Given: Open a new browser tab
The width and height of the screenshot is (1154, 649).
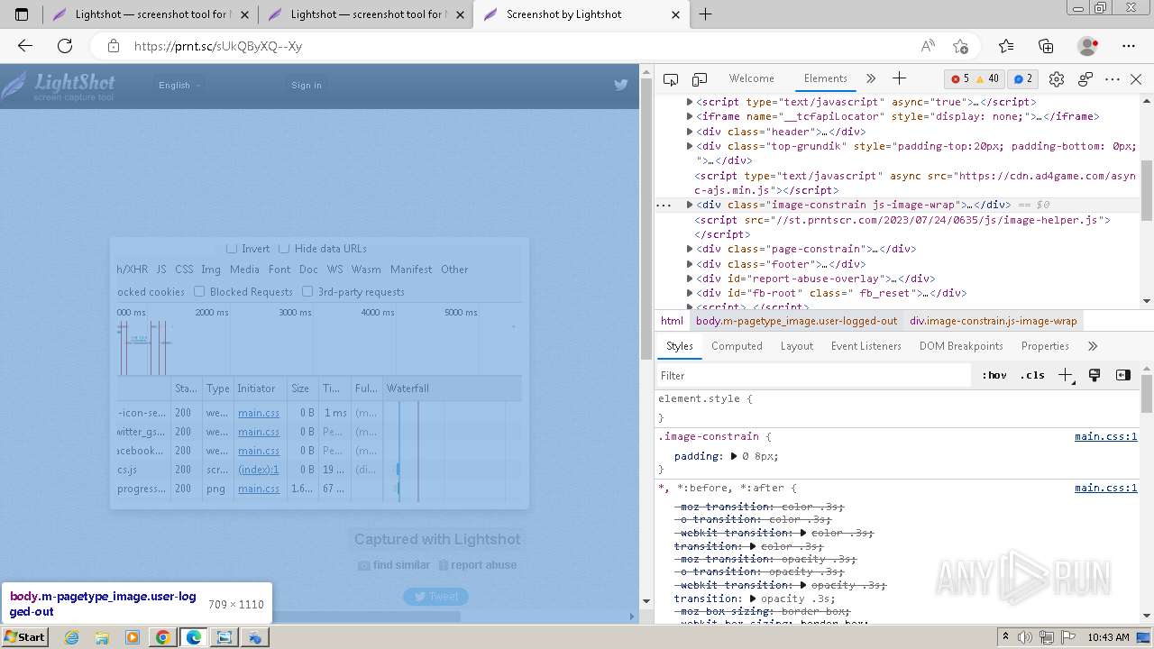Looking at the screenshot, I should (706, 14).
